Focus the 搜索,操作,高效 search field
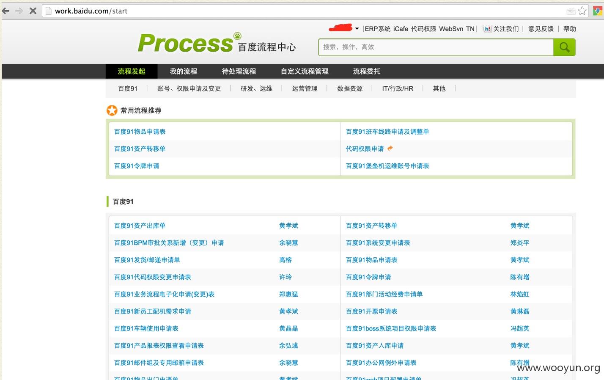Viewport: 604px width, 380px height. (436, 47)
